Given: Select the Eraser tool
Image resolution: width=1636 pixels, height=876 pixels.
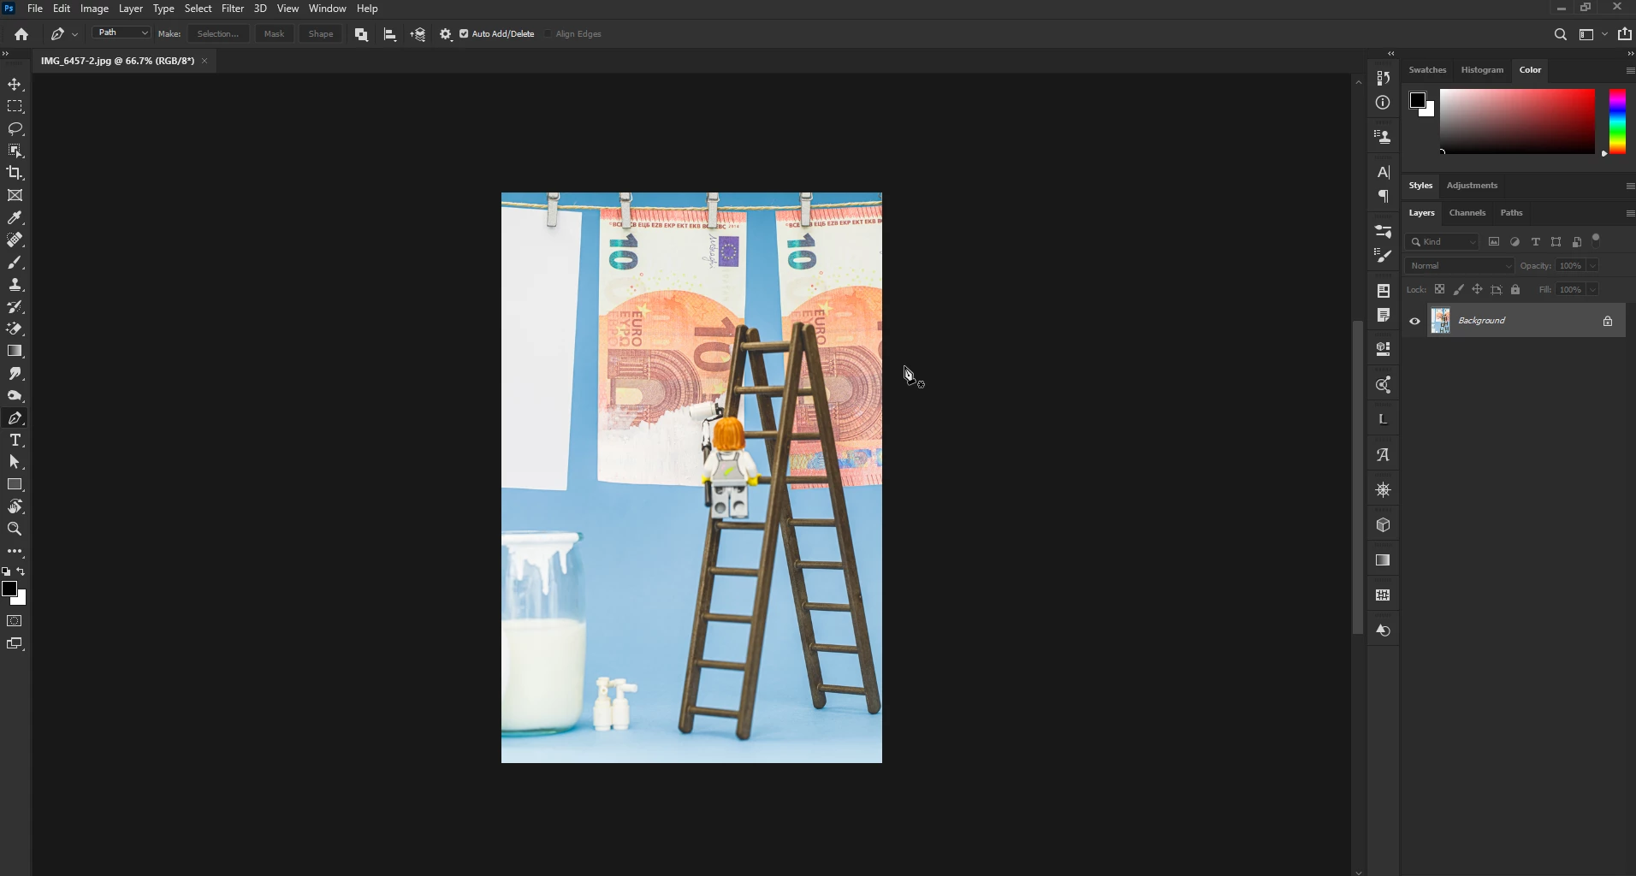Looking at the screenshot, I should pyautogui.click(x=15, y=328).
